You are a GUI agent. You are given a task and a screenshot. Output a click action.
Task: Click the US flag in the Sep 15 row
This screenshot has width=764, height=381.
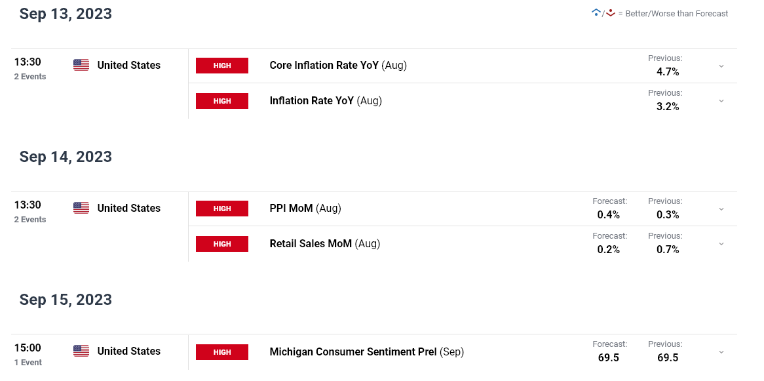tap(81, 351)
